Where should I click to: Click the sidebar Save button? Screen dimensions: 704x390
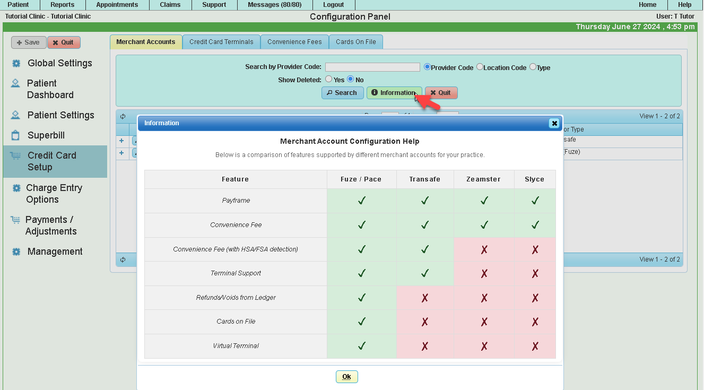click(29, 42)
